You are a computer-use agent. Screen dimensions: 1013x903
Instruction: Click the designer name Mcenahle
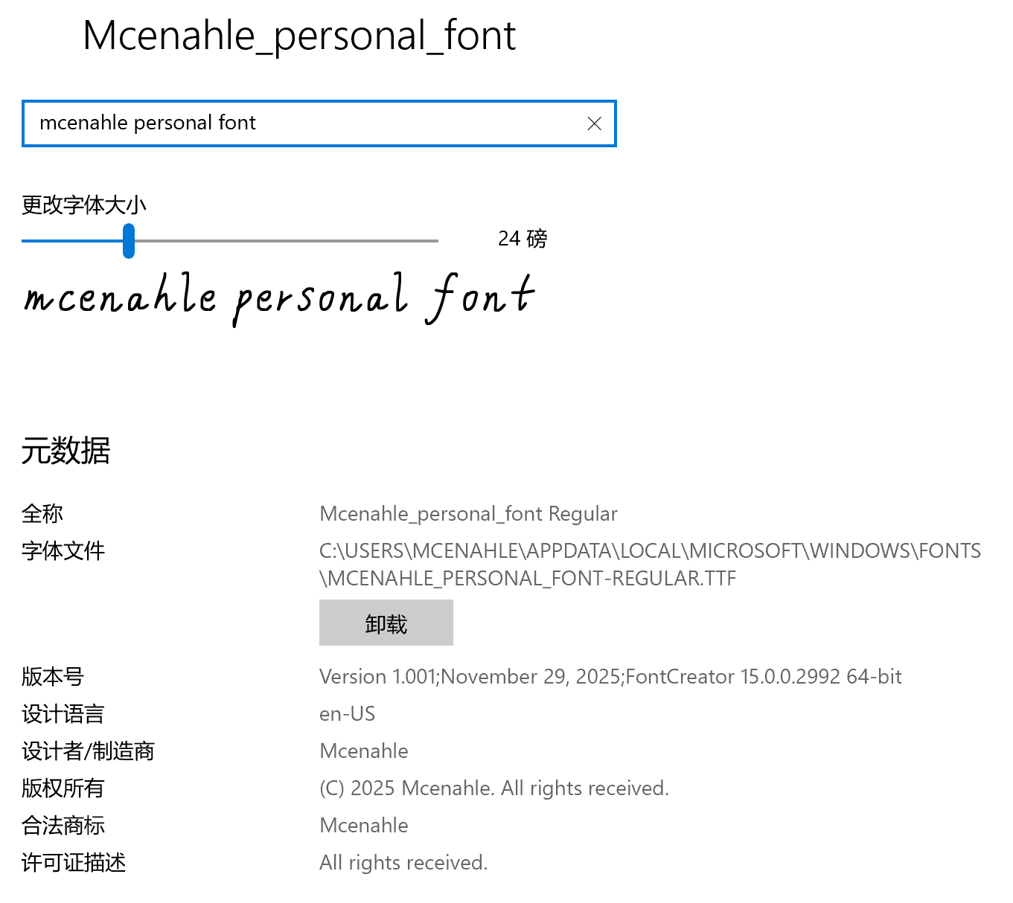click(363, 751)
